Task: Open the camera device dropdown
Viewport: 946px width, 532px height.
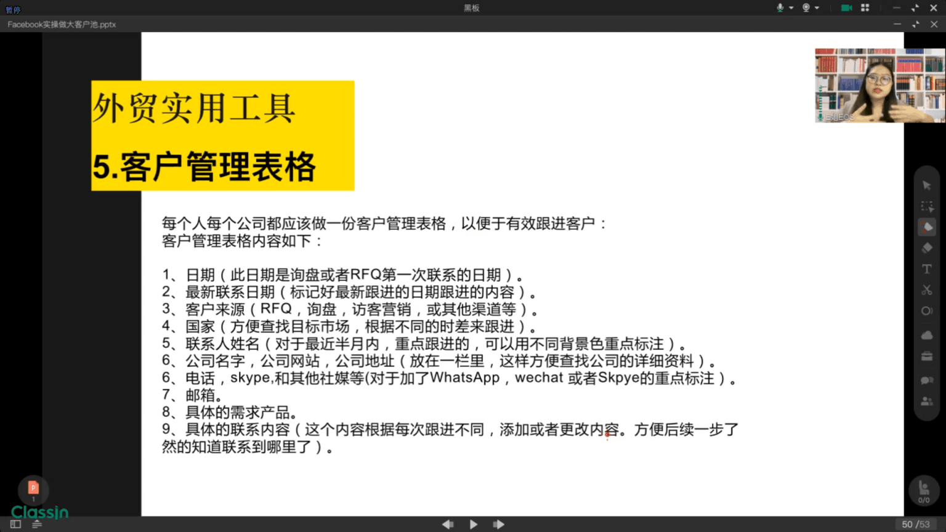Action: tap(816, 7)
